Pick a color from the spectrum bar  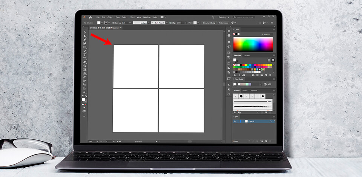(253, 44)
